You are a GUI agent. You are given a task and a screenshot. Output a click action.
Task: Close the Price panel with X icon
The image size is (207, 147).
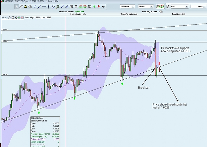(16, 18)
